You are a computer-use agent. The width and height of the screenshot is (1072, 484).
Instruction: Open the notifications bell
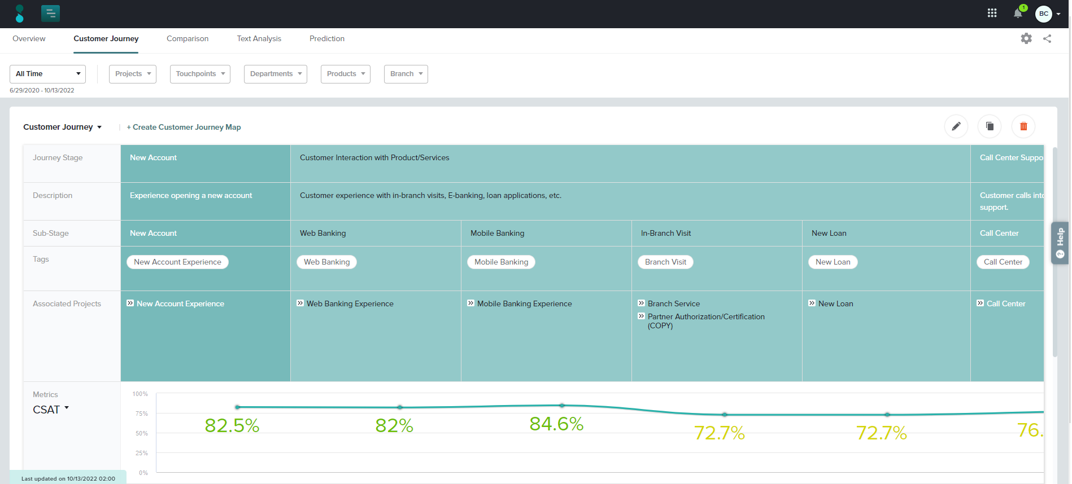(1018, 14)
